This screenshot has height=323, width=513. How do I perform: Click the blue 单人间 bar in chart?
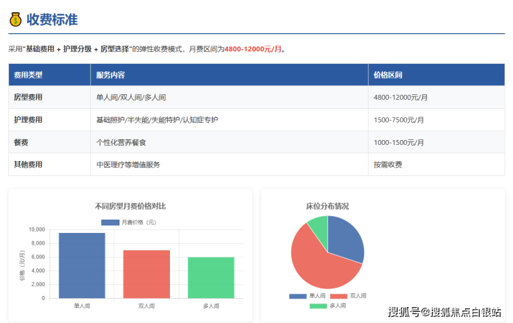[82, 265]
